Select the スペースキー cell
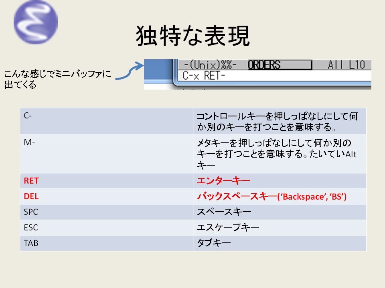This screenshot has height=288, width=385. pyautogui.click(x=280, y=212)
